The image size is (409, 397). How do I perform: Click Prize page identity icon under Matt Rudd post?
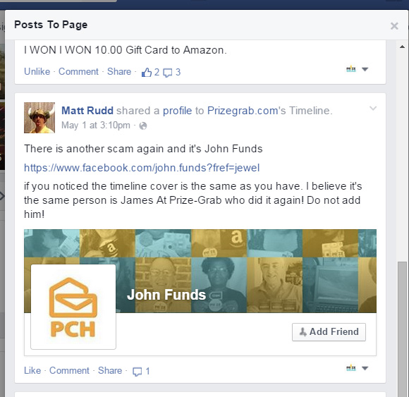351,368
